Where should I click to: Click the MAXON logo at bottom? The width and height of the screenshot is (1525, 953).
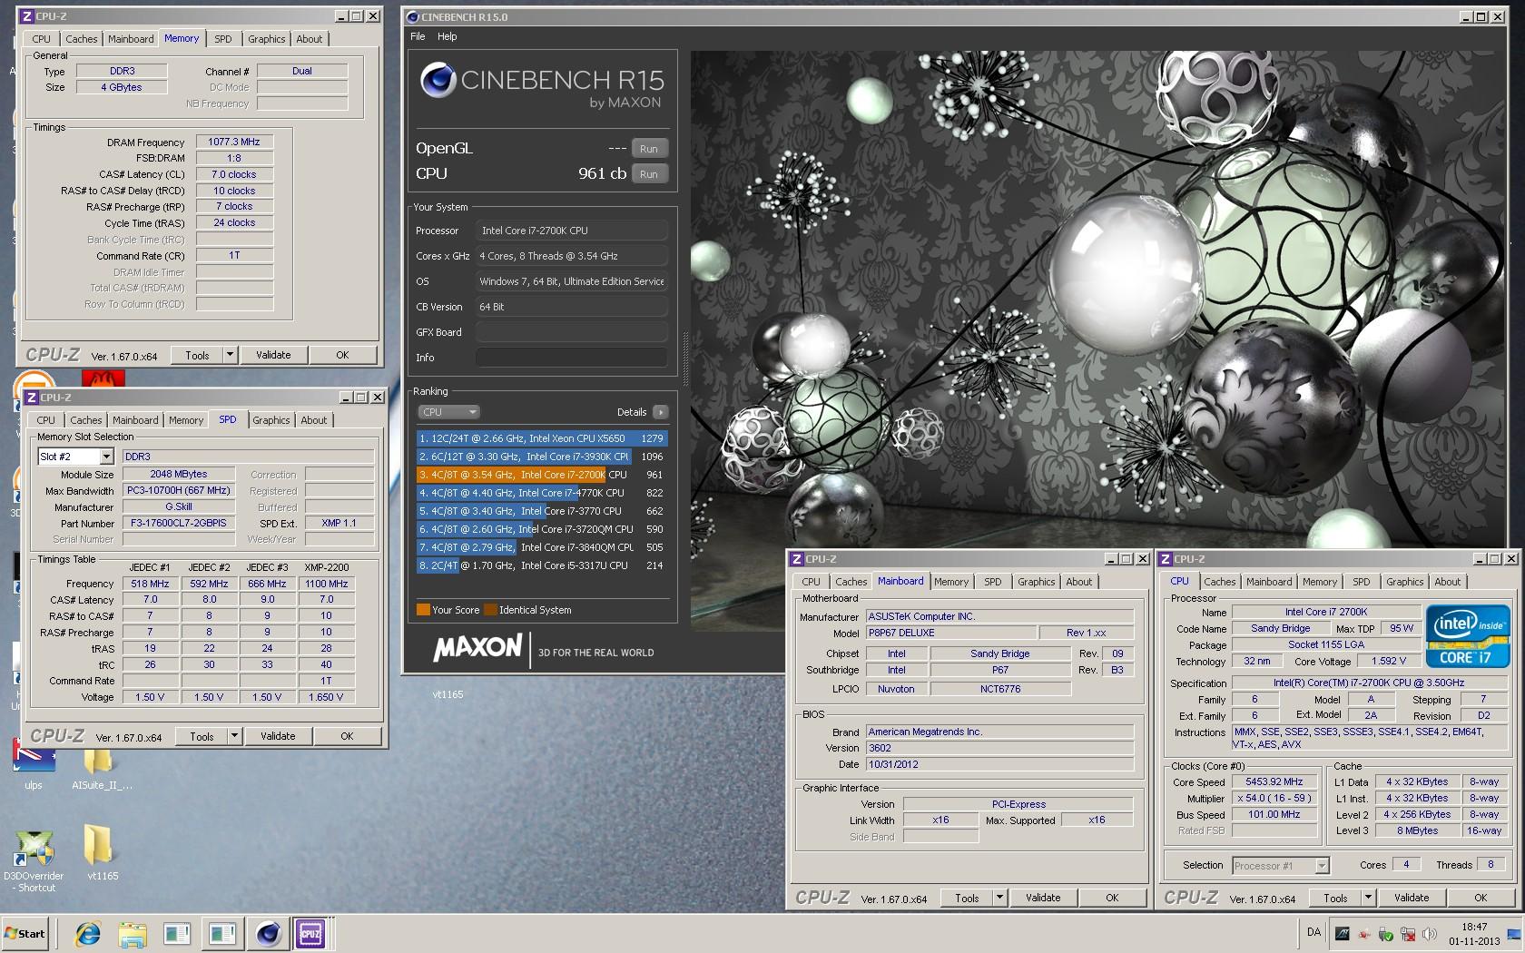pyautogui.click(x=477, y=648)
